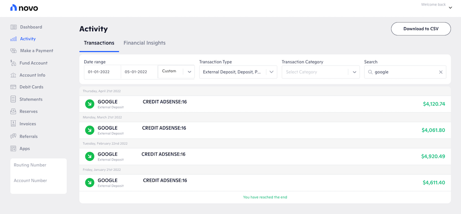Image resolution: width=461 pixels, height=214 pixels.
Task: Click 'You have reached the end' text
Action: (265, 197)
